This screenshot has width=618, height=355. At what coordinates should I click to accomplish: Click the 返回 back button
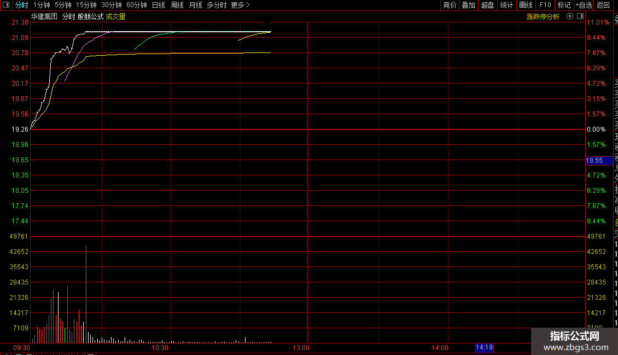[603, 5]
